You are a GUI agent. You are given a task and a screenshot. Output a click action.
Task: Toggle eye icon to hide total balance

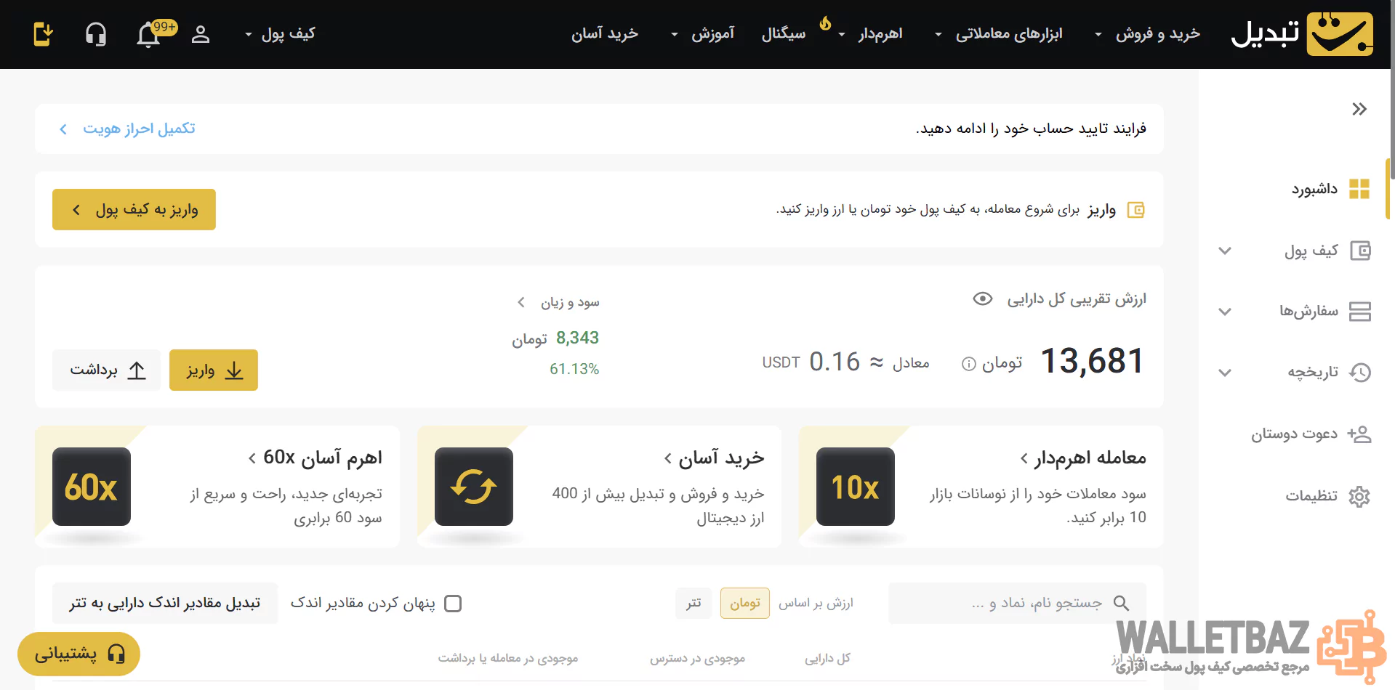[x=982, y=299]
